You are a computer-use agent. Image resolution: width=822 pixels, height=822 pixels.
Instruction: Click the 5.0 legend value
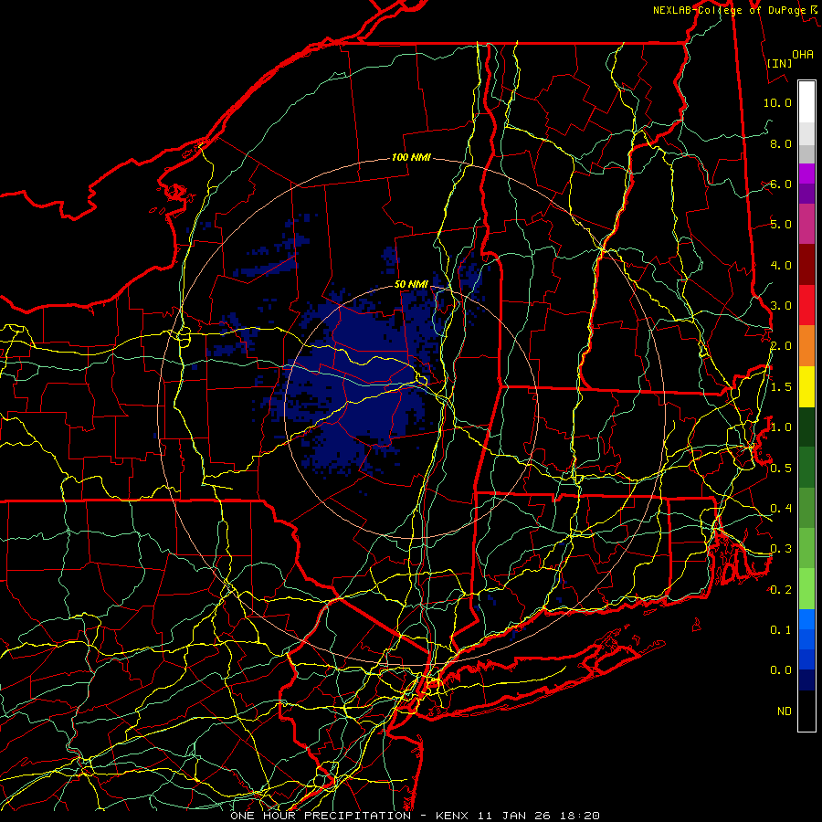click(781, 224)
